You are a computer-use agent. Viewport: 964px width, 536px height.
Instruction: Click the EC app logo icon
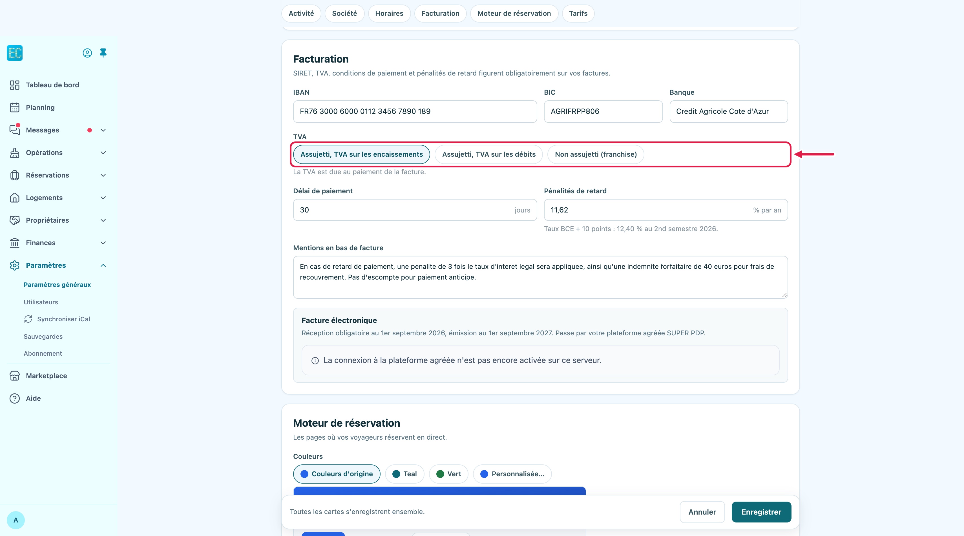(15, 53)
